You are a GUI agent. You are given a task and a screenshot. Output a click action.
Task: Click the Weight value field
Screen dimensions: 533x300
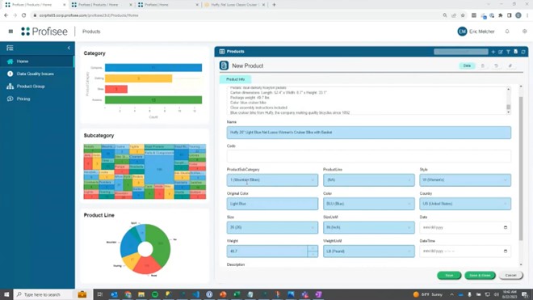(x=267, y=251)
